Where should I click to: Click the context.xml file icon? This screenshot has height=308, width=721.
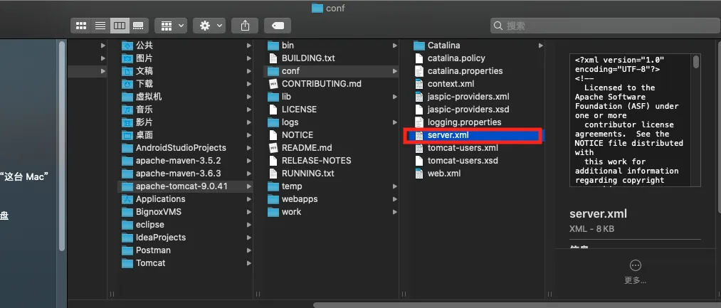419,84
